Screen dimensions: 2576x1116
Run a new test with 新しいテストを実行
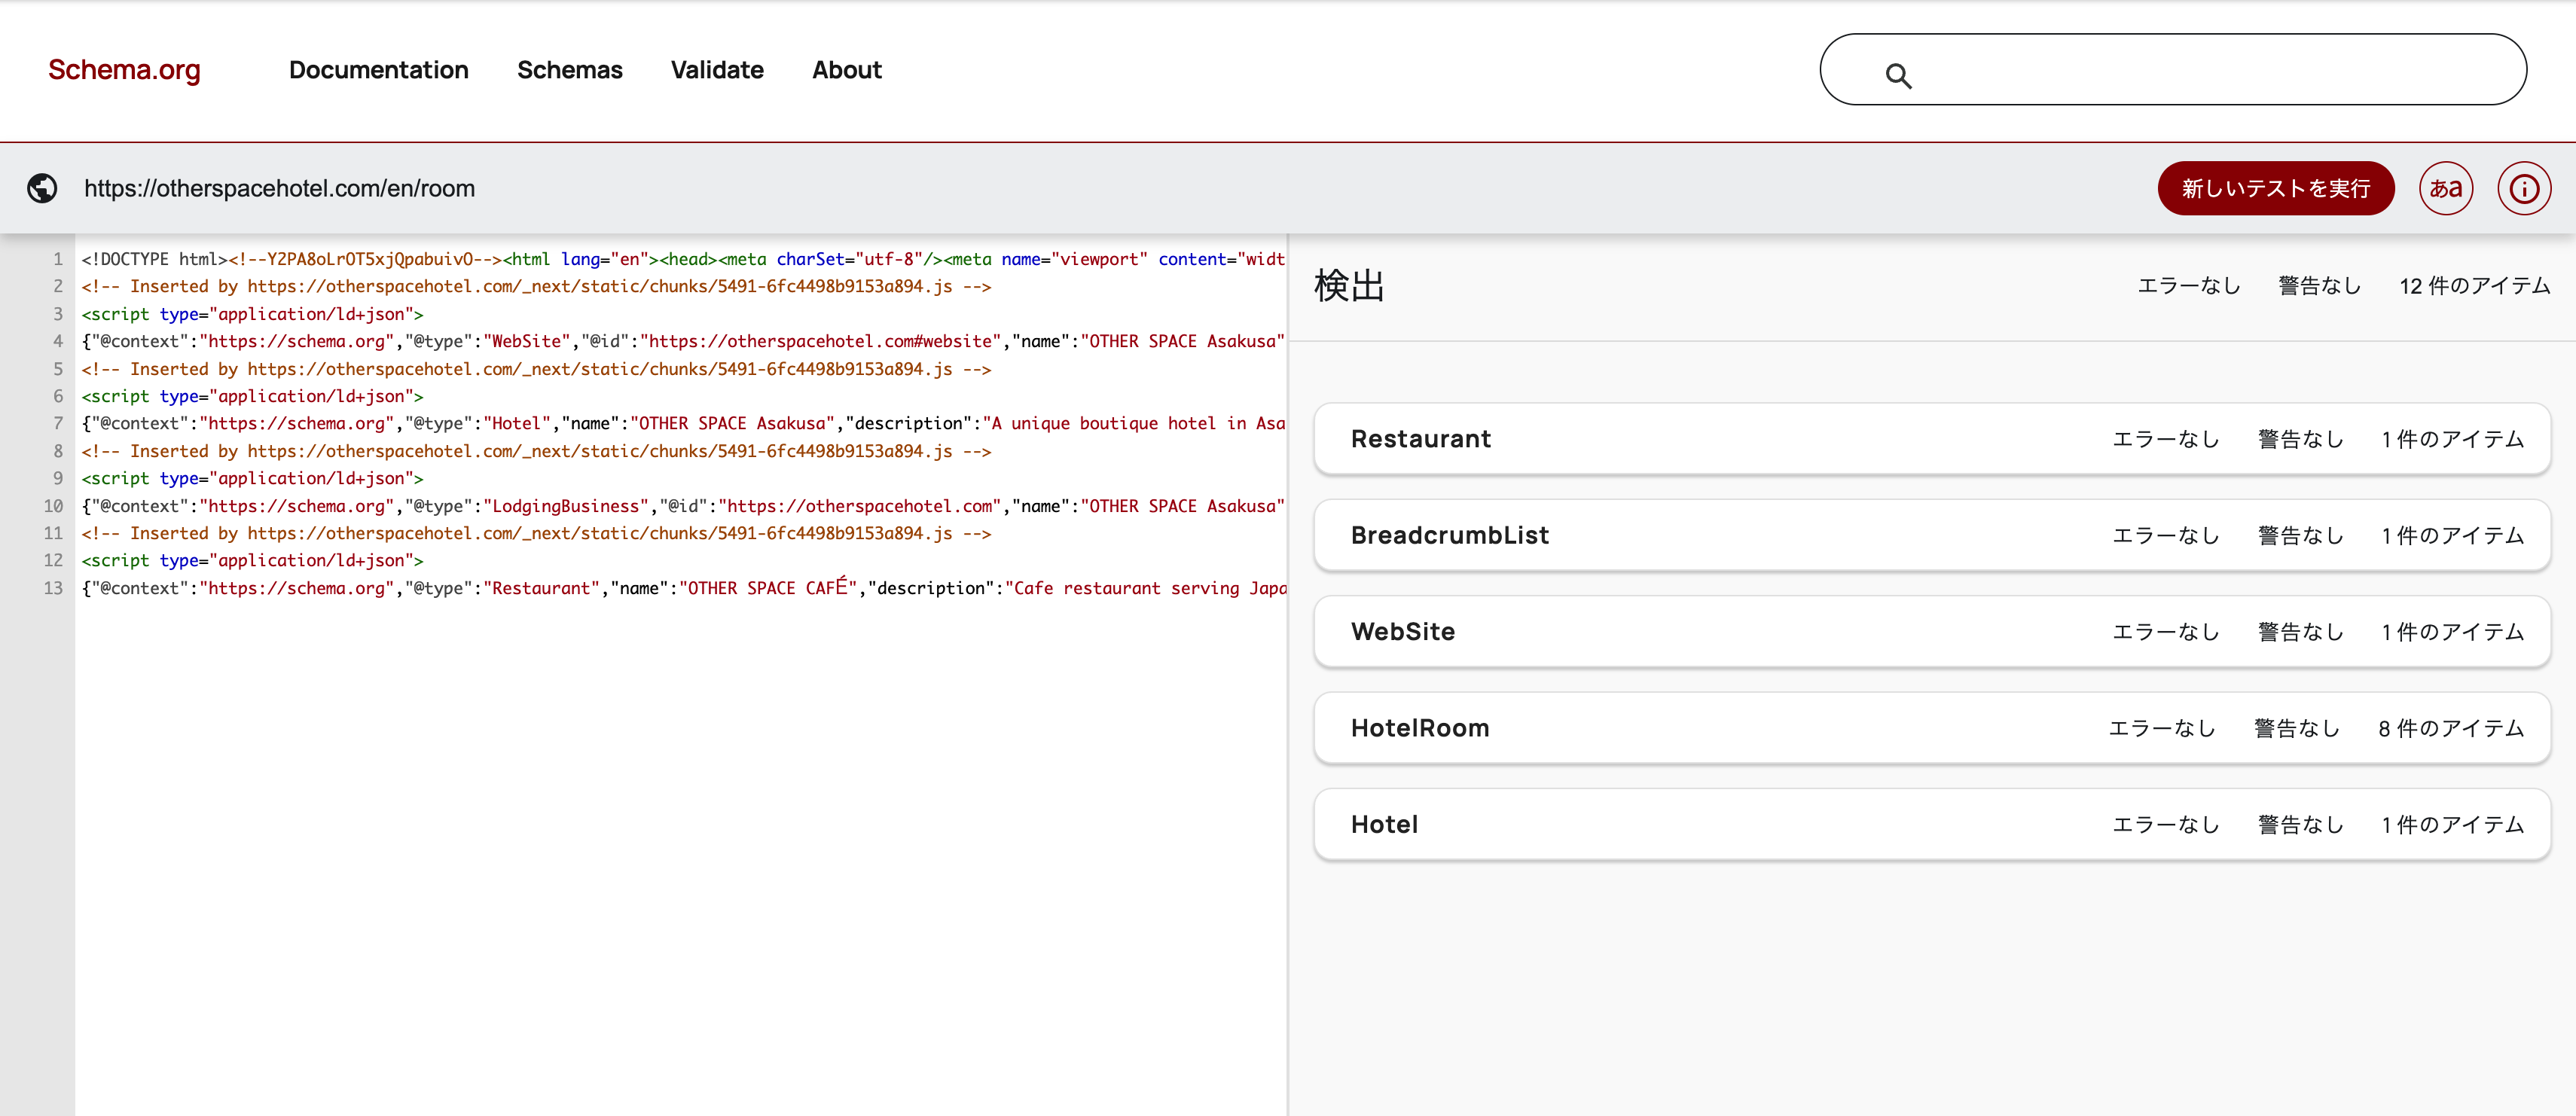tap(2276, 188)
